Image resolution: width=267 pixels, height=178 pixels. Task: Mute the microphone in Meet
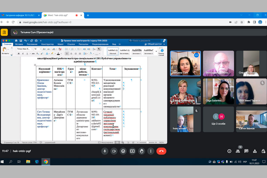pyautogui.click(x=105, y=151)
